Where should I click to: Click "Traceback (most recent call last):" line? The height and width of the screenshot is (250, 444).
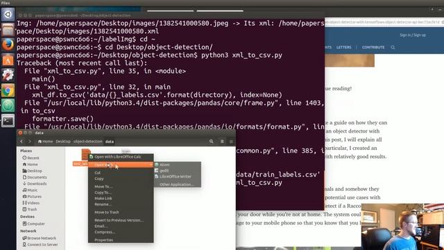82,63
